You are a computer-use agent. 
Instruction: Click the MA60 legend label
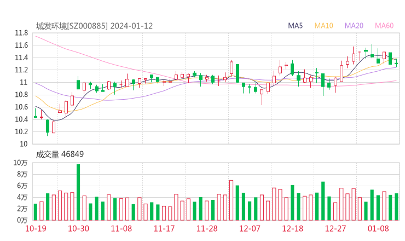click(x=384, y=26)
